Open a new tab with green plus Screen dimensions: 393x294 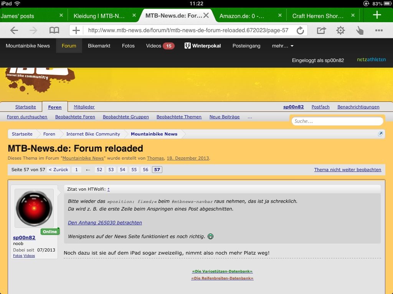click(377, 15)
